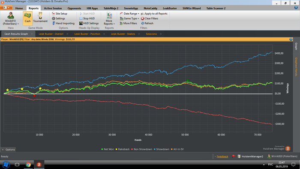Open the Feedback link
300x169 pixels.
click(222, 157)
